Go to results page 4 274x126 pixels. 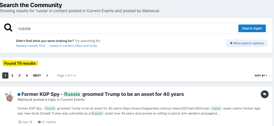point(27,75)
